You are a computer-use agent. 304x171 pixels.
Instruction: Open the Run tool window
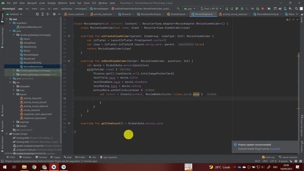(93, 157)
